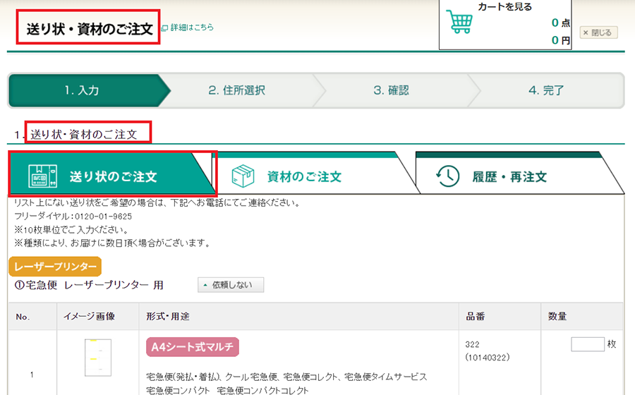Click the cardboard box icon on 資材 tab
The image size is (635, 395).
tap(243, 176)
